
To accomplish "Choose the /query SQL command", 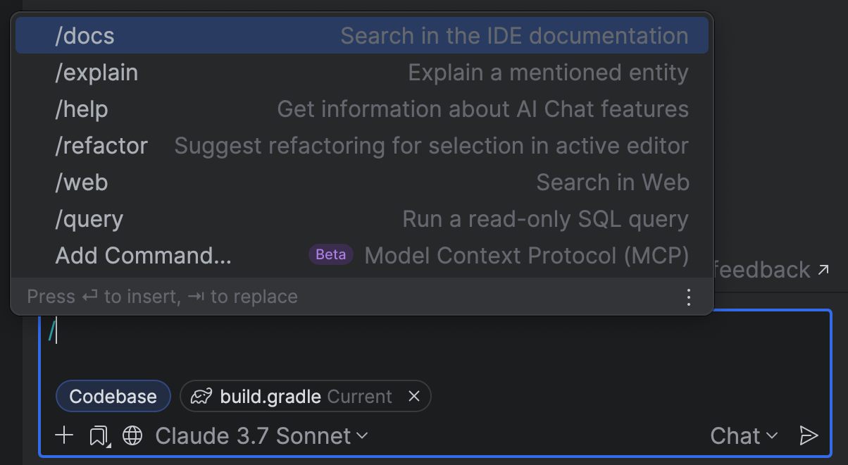I will click(x=362, y=219).
